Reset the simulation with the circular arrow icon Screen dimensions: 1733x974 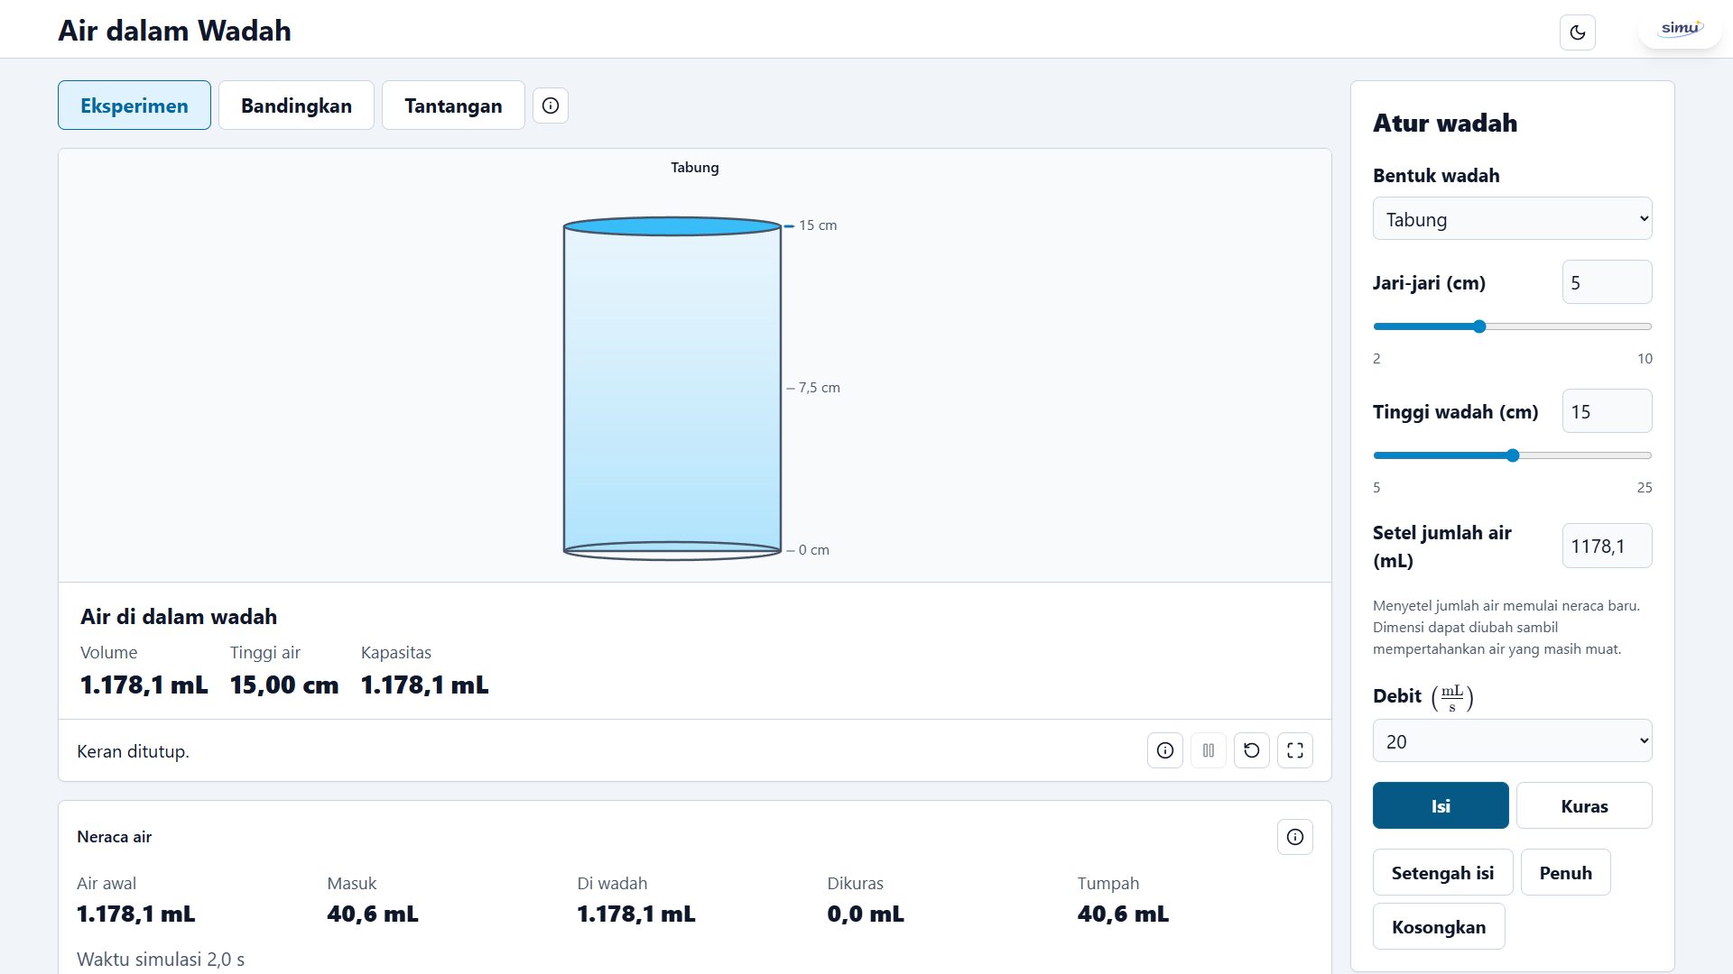1252,750
